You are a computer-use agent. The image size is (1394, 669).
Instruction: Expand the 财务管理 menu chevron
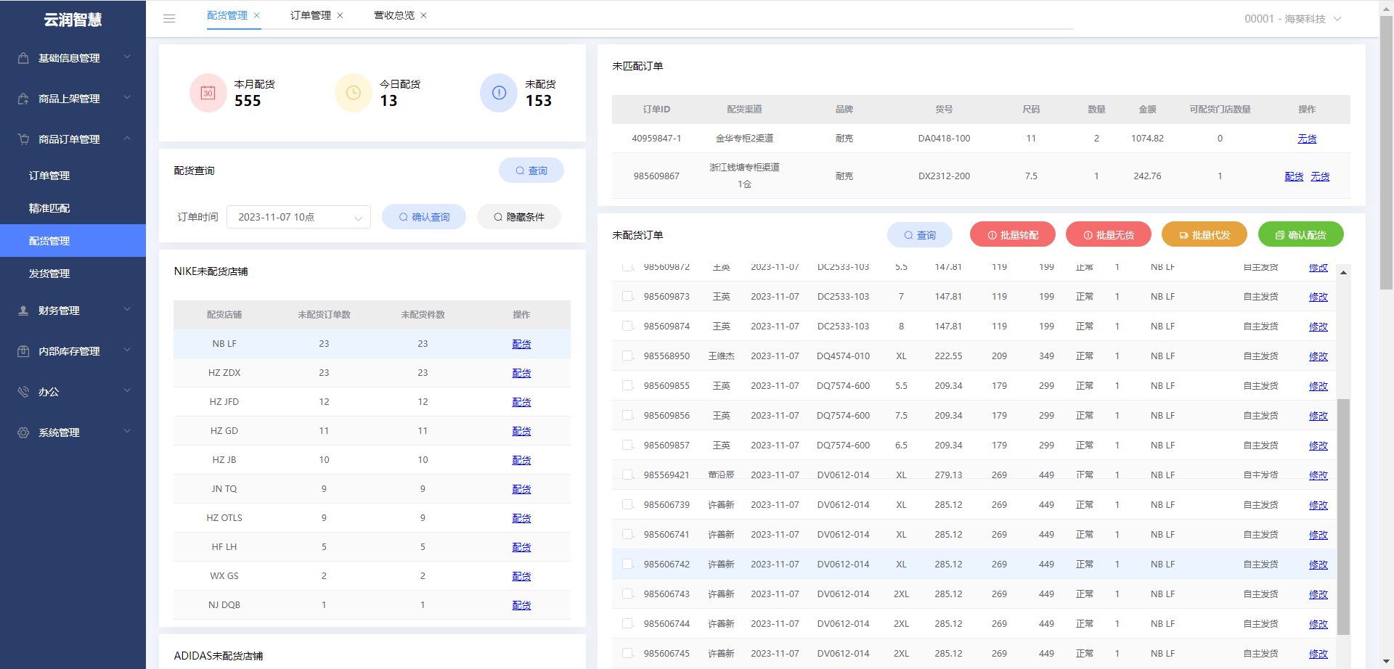point(127,309)
